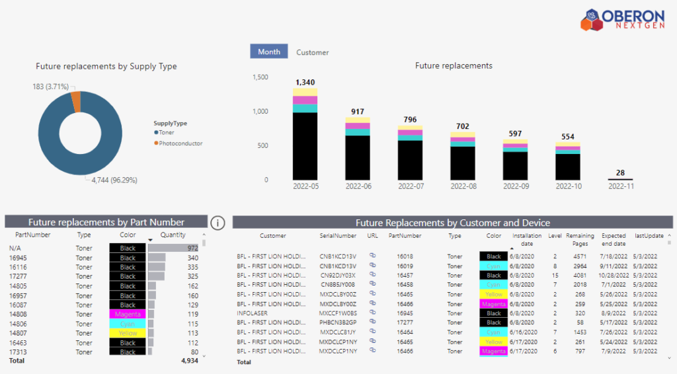Open URL link icon for serial MXDCLC81JY
This screenshot has width=677, height=374.
(x=373, y=332)
